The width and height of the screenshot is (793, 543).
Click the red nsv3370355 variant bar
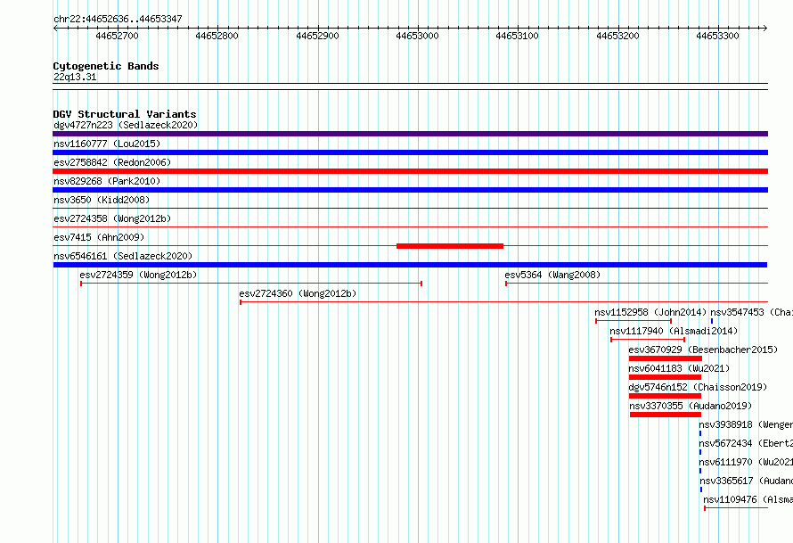pyautogui.click(x=666, y=415)
